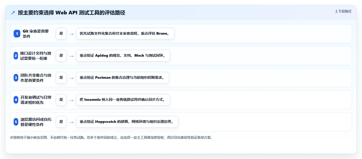Image resolution: width=362 pixels, height=159 pixels.
Task: Click step number badge 2
Action: coord(16,56)
